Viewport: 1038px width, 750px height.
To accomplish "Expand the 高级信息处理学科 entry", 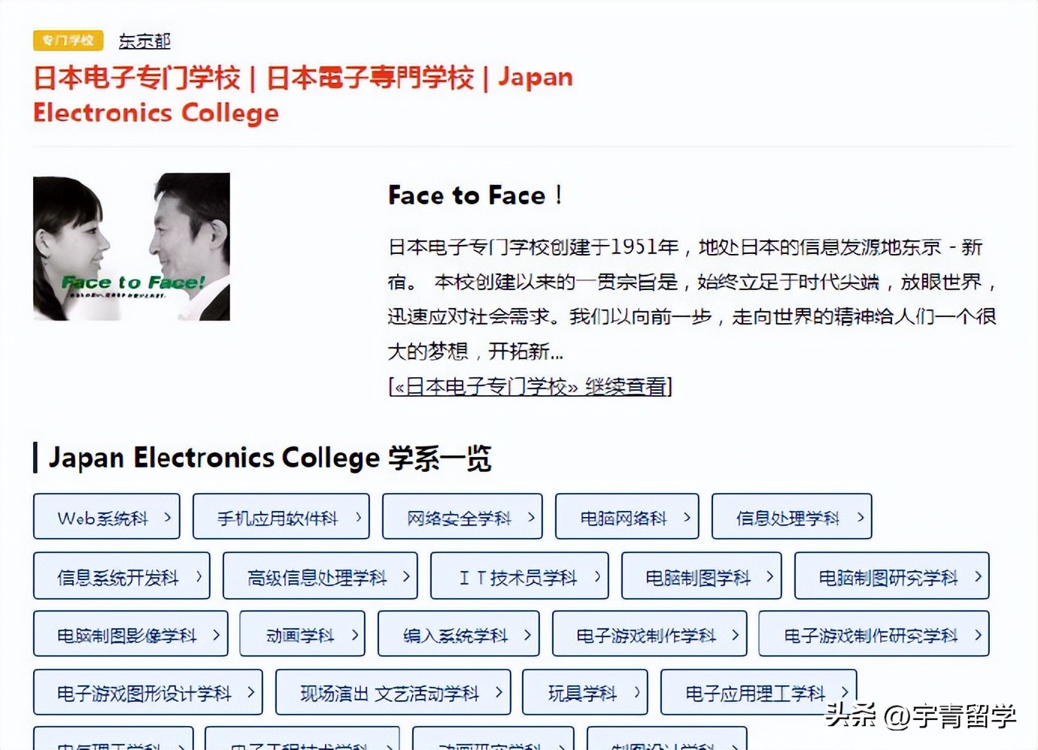I will [x=320, y=576].
